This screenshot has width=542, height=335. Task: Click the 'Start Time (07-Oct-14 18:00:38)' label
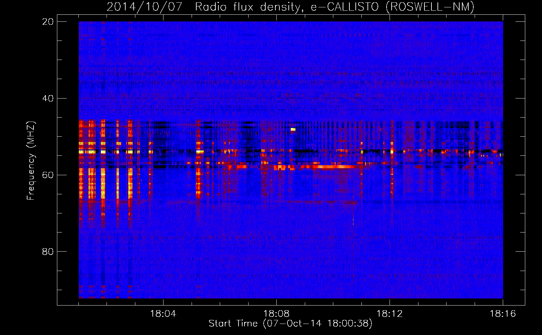point(290,324)
